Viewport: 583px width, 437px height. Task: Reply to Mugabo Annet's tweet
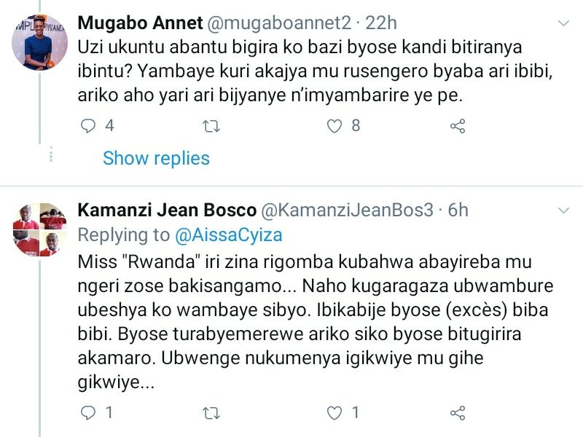click(x=88, y=126)
